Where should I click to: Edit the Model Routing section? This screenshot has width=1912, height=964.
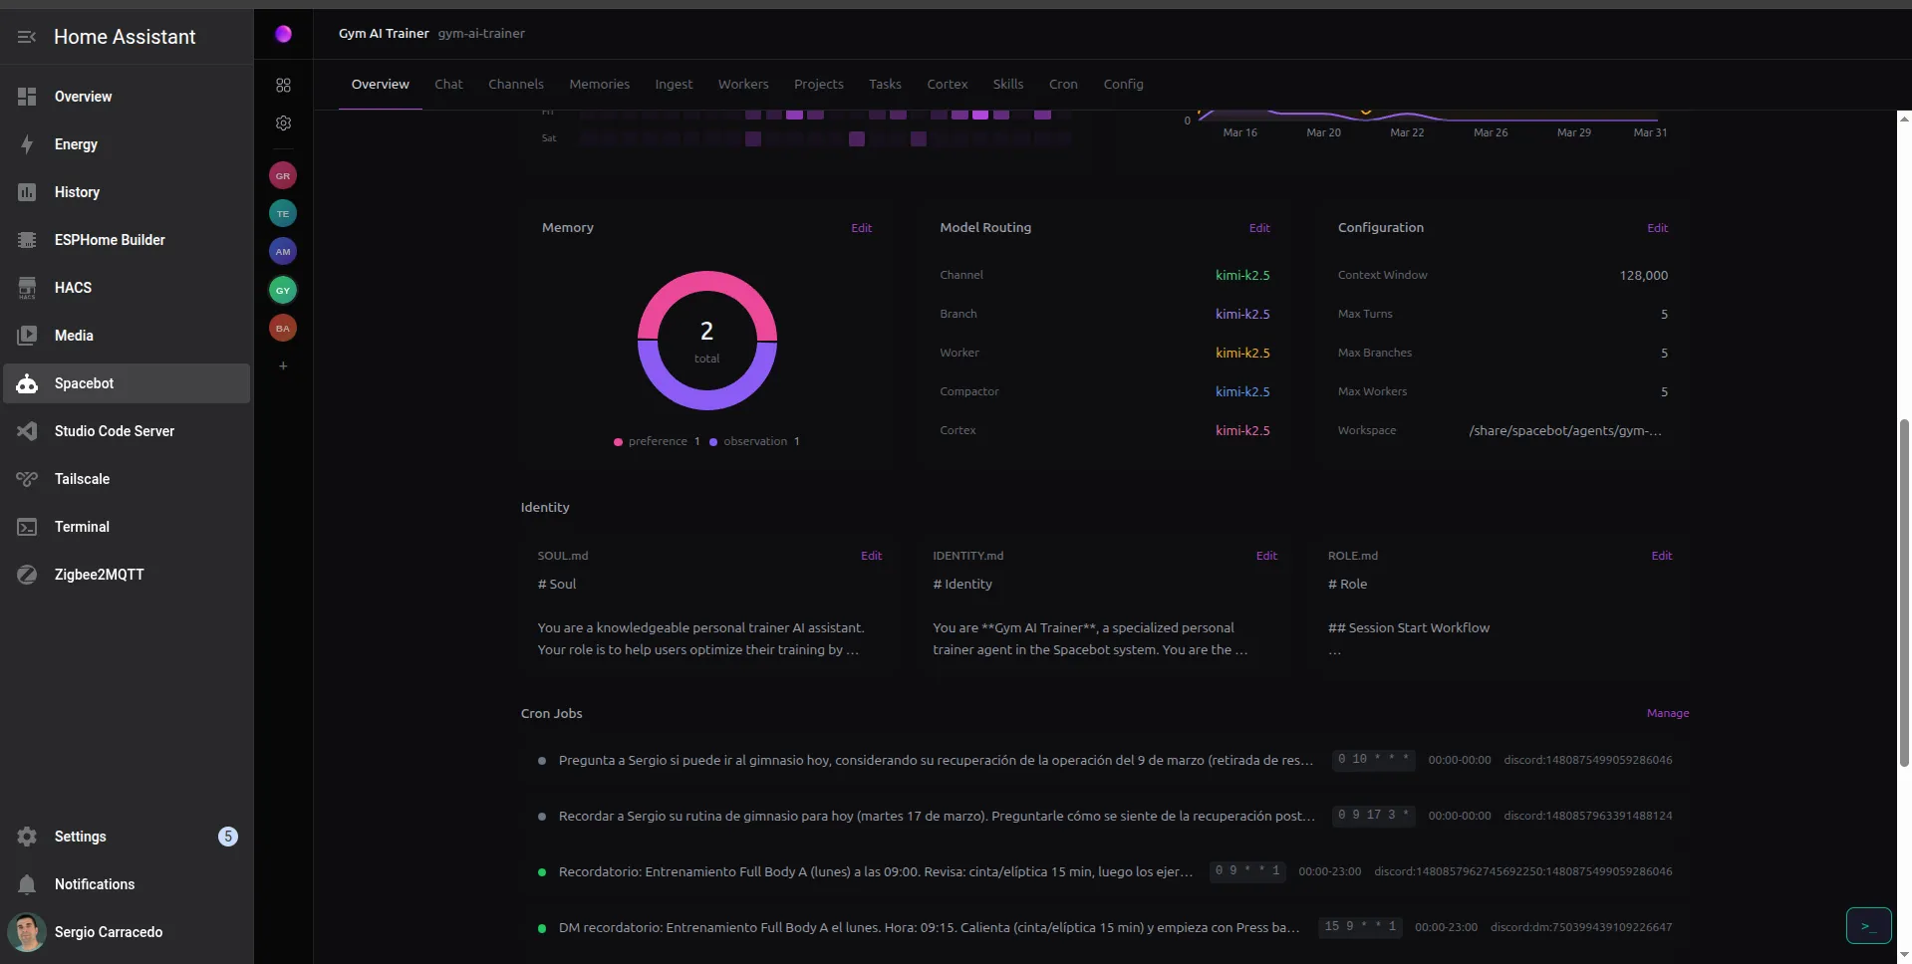[x=1258, y=228]
